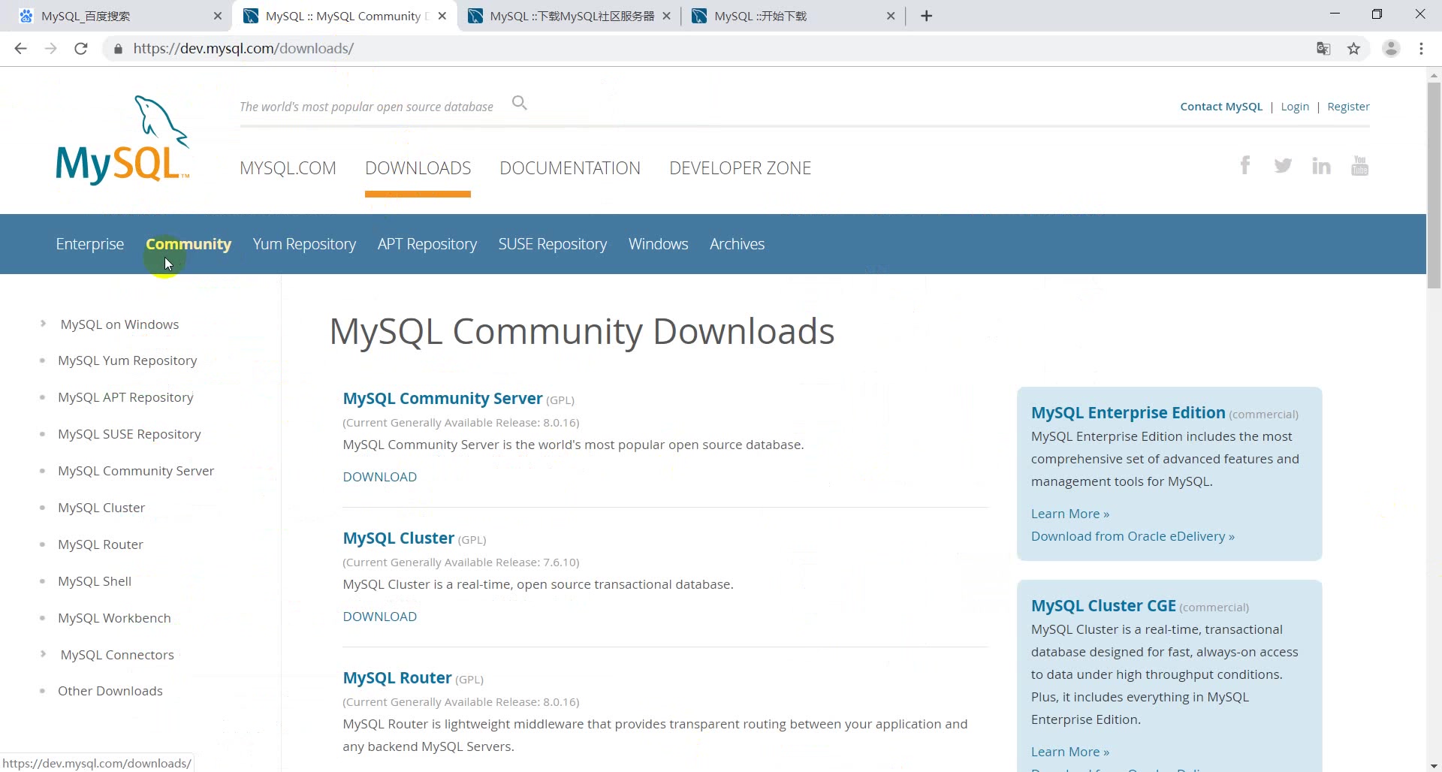Close the MySQL_百度搜索 tab
Screen dimensions: 1442x772
[x=218, y=16]
